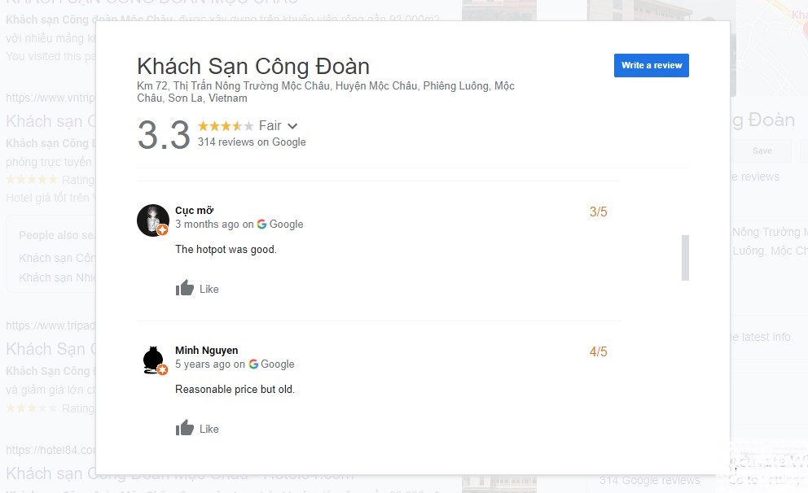This screenshot has width=808, height=493.
Task: Select the 4/5 score on Minh Nguyen's review
Action: click(598, 352)
